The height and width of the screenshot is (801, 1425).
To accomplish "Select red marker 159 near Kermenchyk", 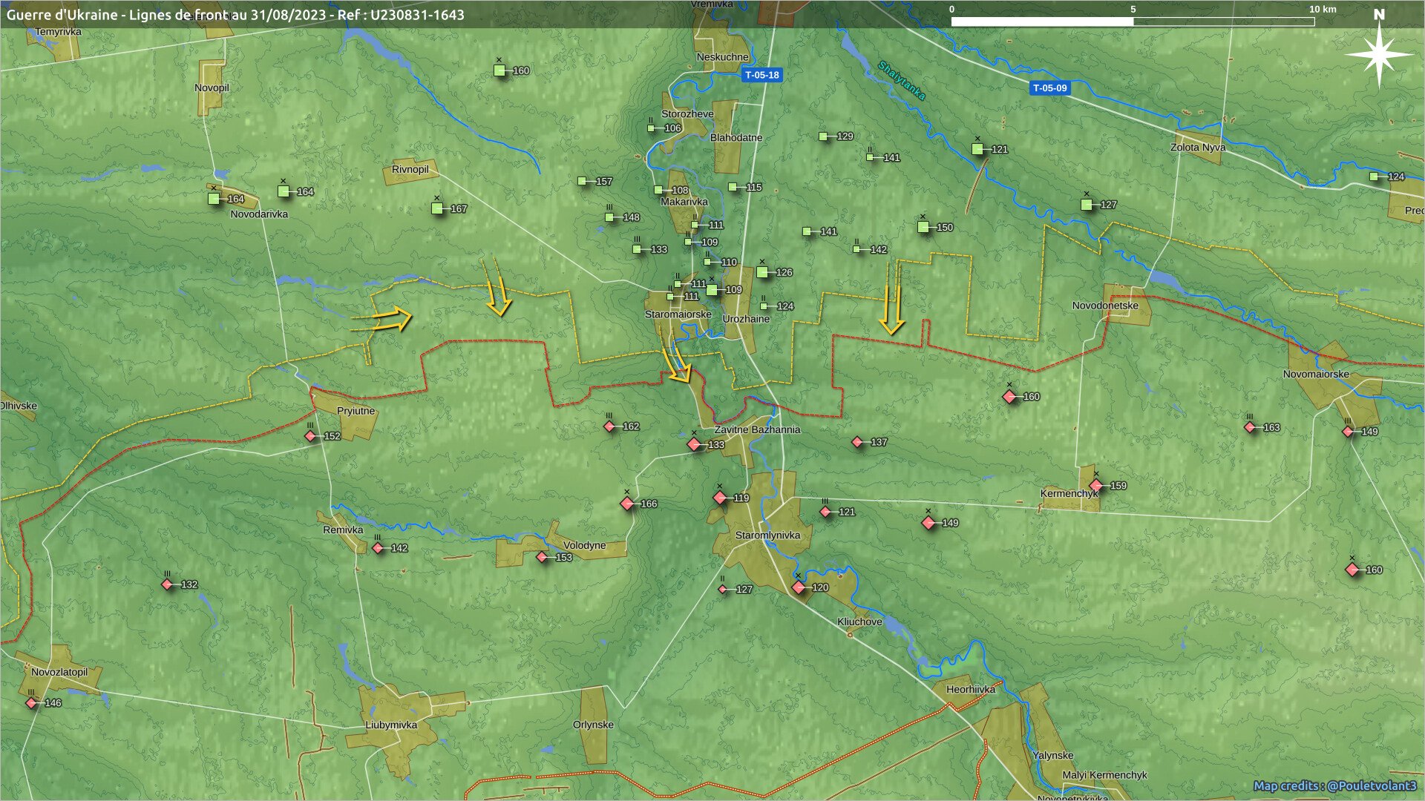I will tap(1096, 486).
